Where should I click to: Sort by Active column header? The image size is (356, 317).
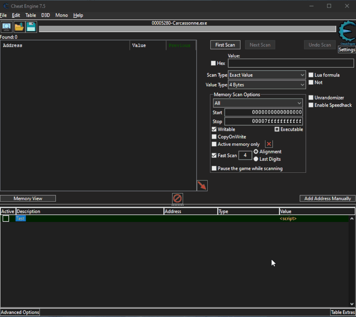8,211
